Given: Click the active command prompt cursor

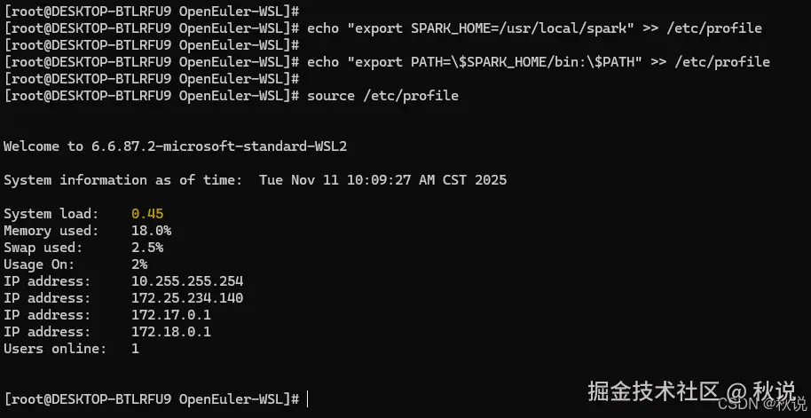Looking at the screenshot, I should coord(308,399).
